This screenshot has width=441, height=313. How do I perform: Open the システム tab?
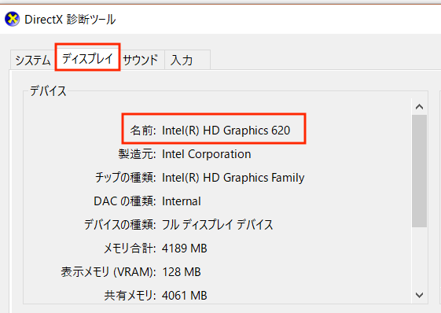click(33, 60)
